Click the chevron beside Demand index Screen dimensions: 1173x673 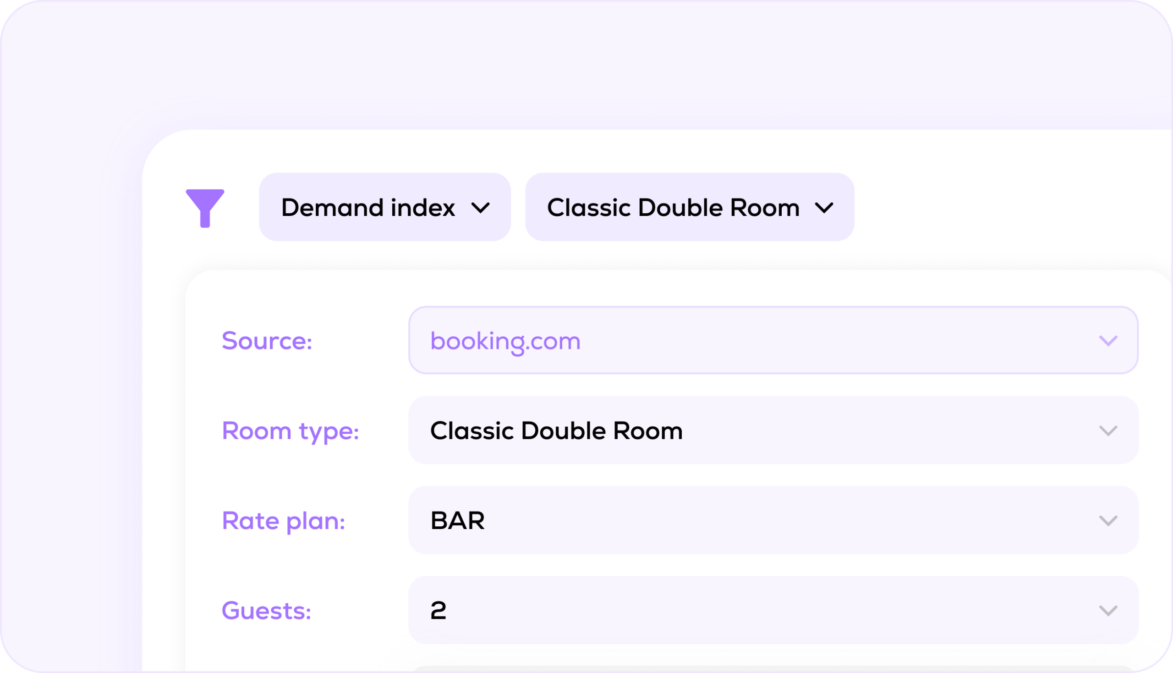click(481, 208)
